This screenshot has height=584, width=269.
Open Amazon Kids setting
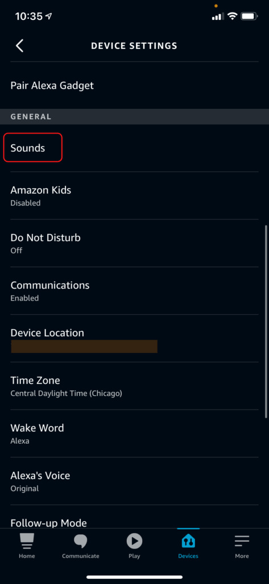pyautogui.click(x=134, y=196)
